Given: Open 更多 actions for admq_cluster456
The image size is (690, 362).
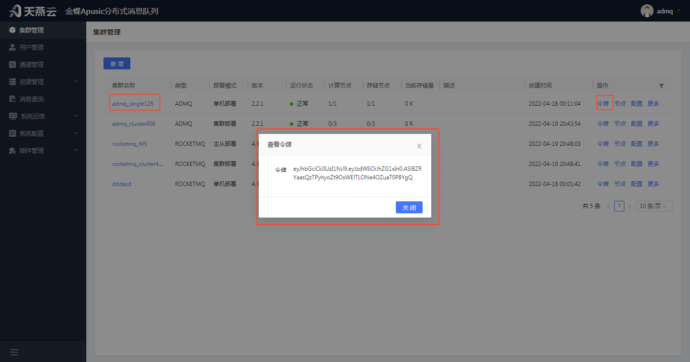Looking at the screenshot, I should pyautogui.click(x=654, y=123).
